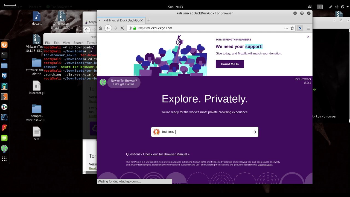Select the 'site' text file on desktop

(x=37, y=134)
